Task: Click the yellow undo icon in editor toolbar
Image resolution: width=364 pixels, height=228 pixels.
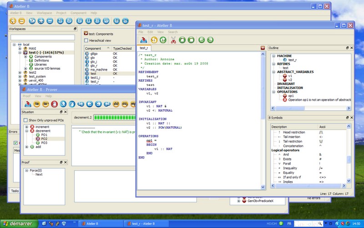Action: click(x=154, y=40)
